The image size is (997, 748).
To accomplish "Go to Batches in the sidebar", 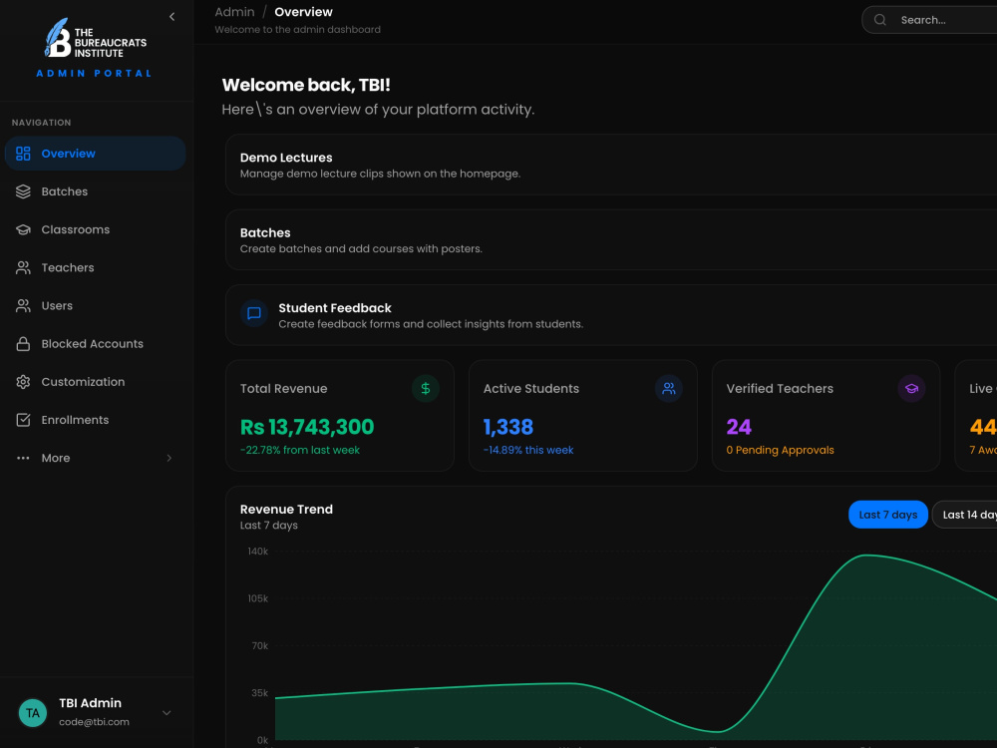I will click(x=96, y=191).
